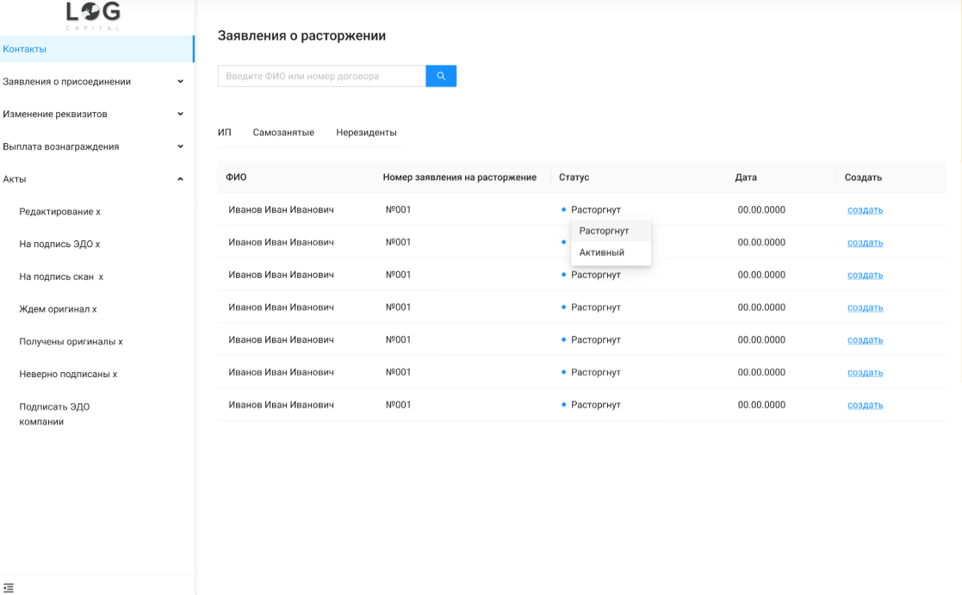Click the blue search magnifier button
Image resolution: width=962 pixels, height=595 pixels.
(x=440, y=76)
